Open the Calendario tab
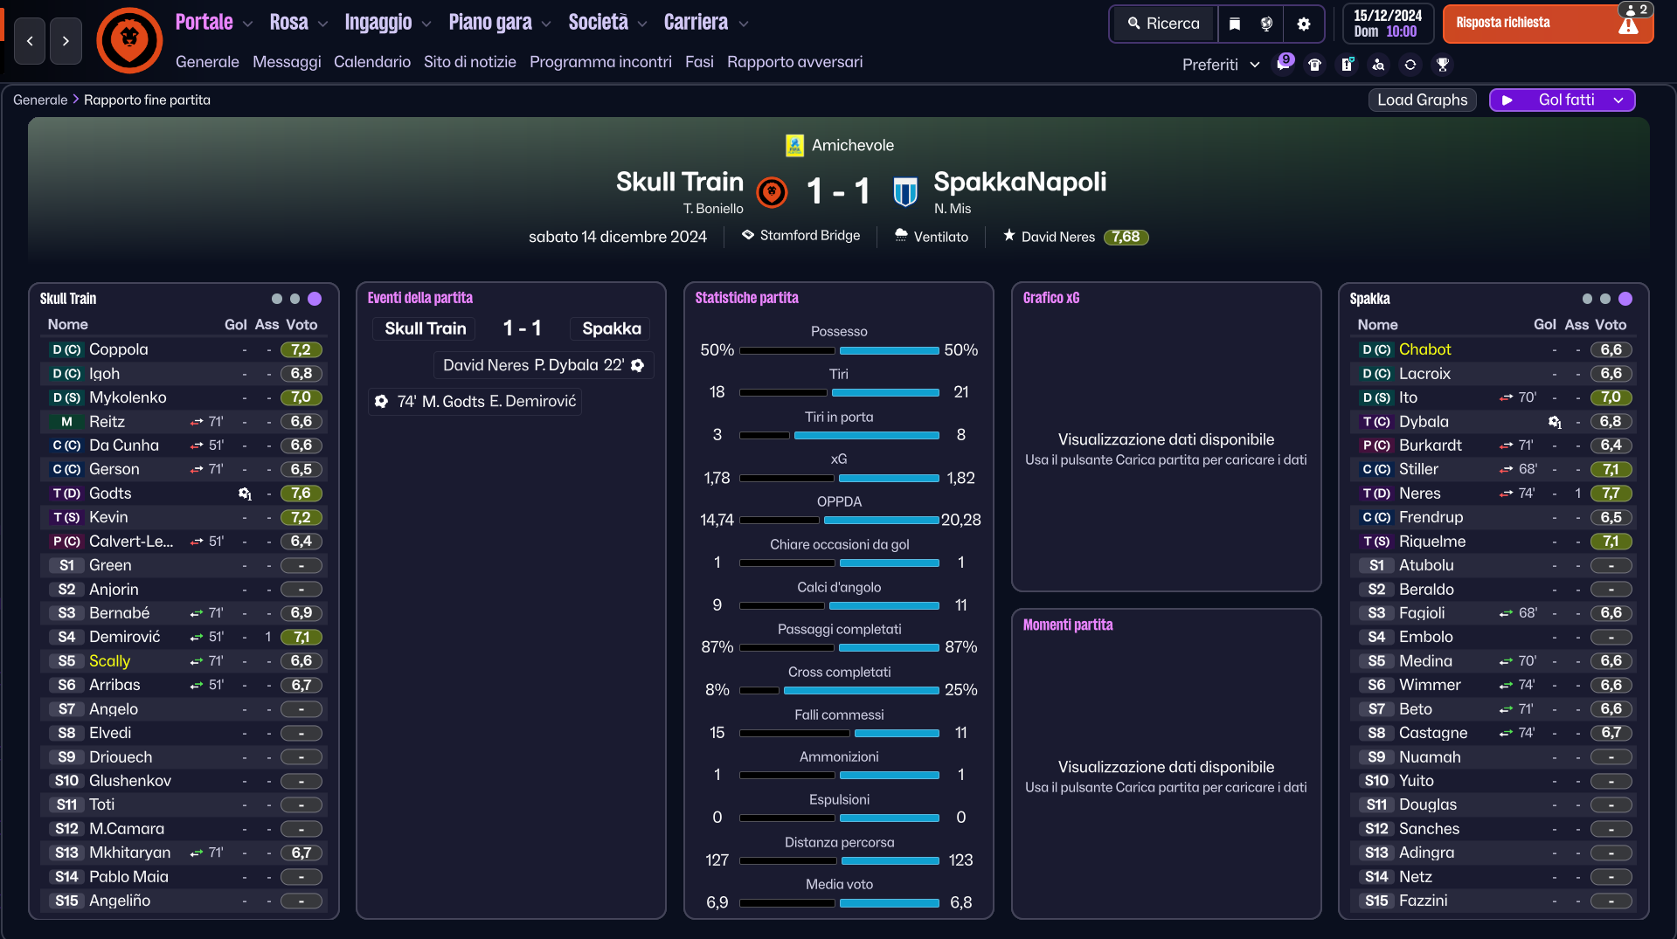1677x939 pixels. 372,62
